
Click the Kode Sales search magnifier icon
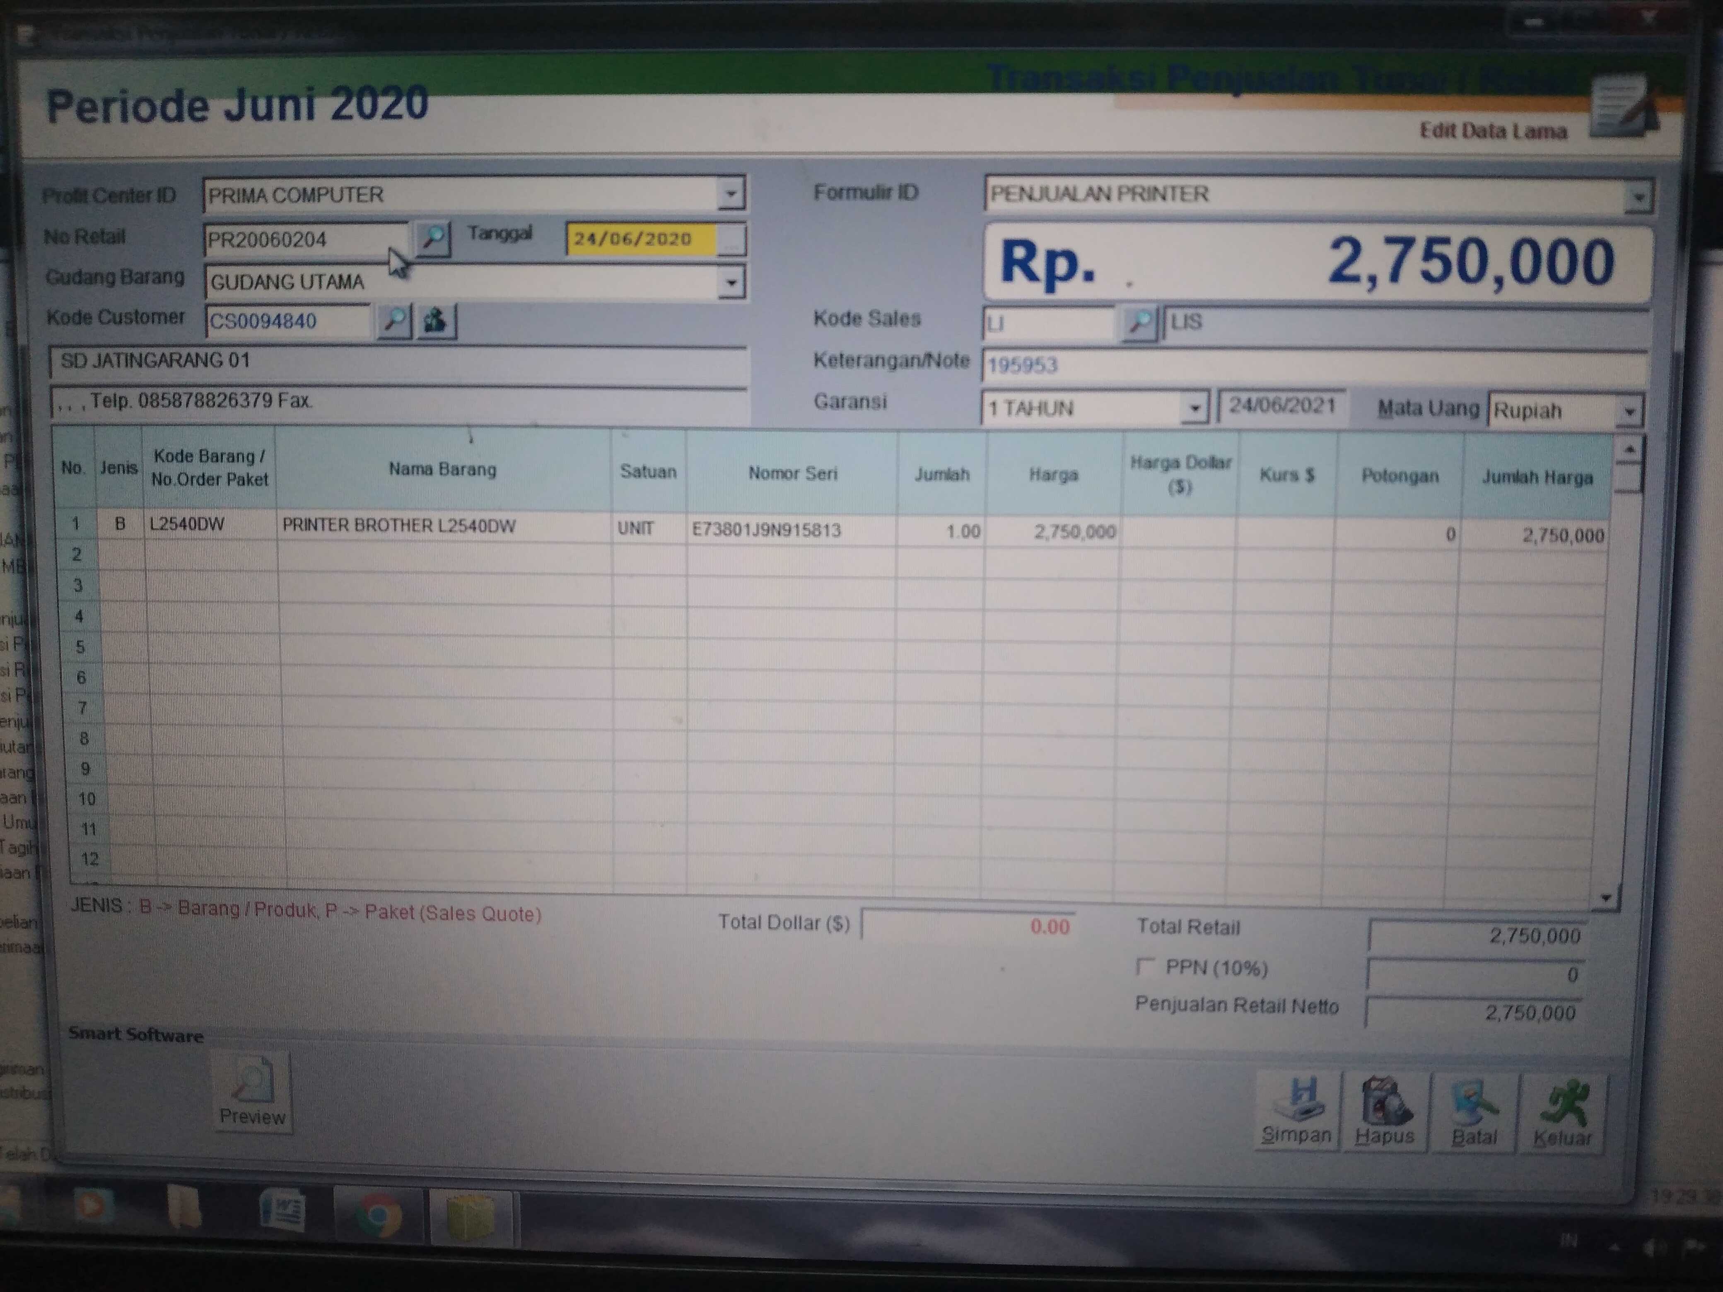pos(1139,322)
